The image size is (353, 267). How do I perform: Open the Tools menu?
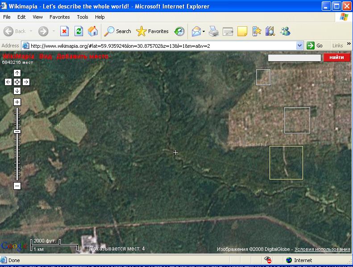[83, 17]
